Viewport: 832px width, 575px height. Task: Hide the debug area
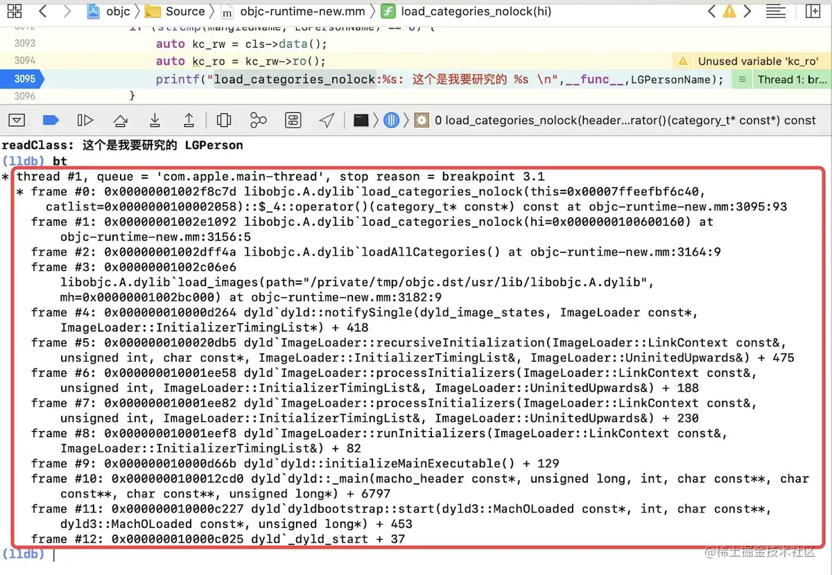(17, 121)
